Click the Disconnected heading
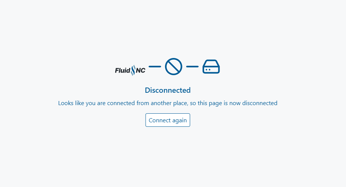 (168, 90)
